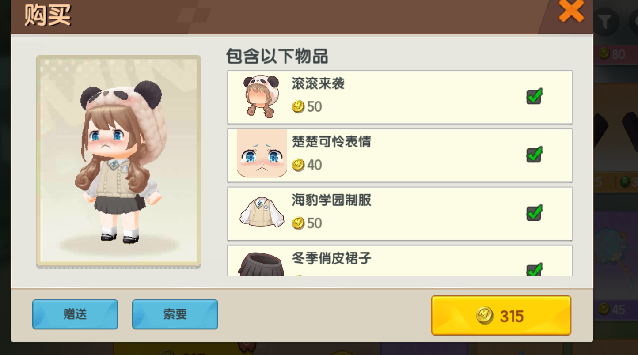Open the filter funnel icon
The image size is (638, 355).
coord(605,21)
